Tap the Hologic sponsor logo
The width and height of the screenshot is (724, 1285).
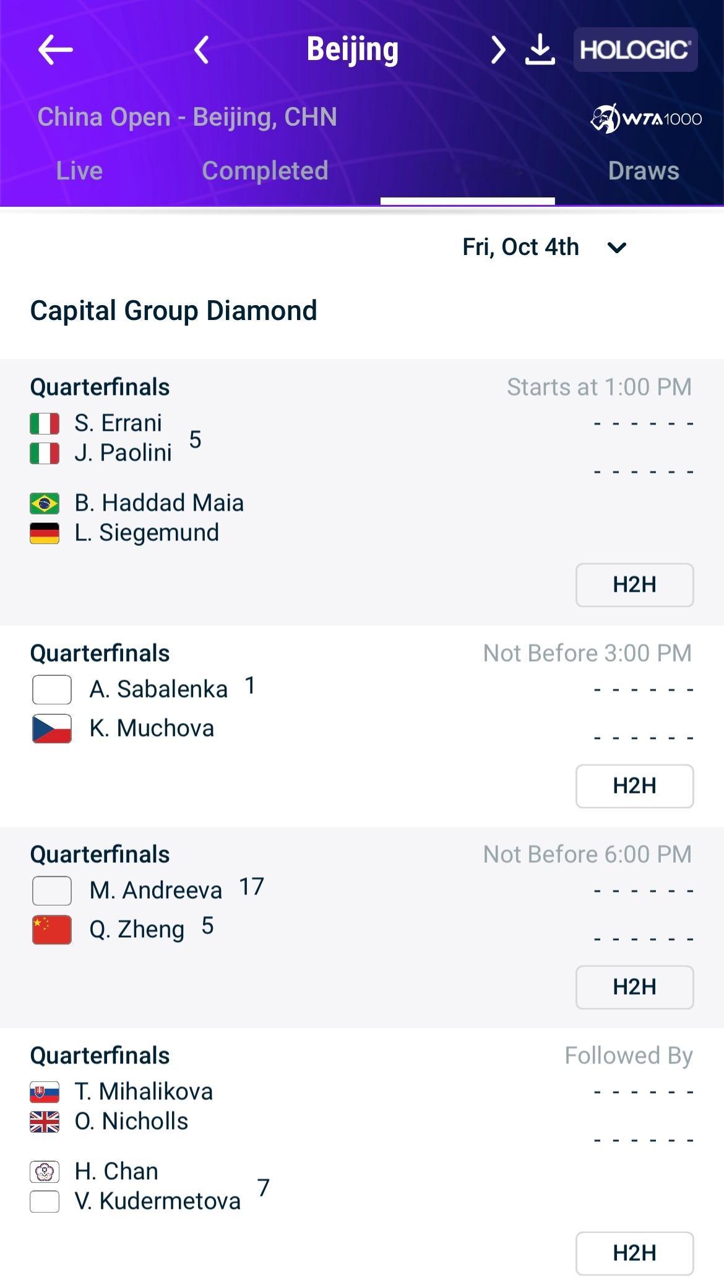pyautogui.click(x=635, y=50)
